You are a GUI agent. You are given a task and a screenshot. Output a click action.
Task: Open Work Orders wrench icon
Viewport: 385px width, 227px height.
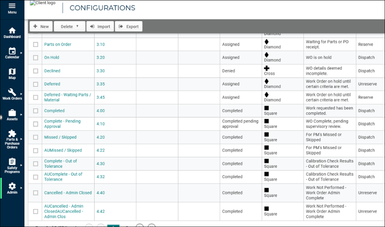(12, 93)
